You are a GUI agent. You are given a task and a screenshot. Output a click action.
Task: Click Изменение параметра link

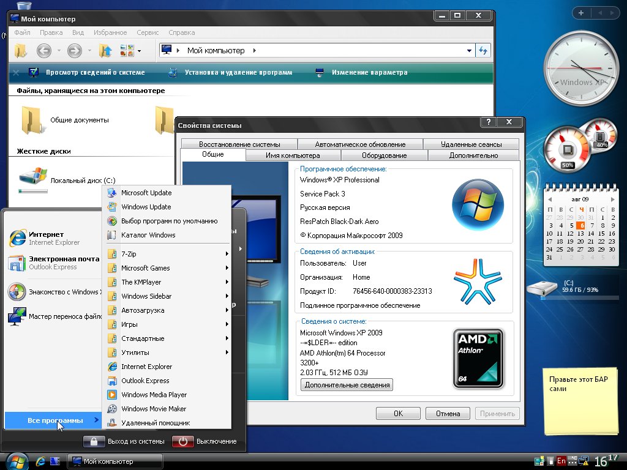pyautogui.click(x=361, y=72)
